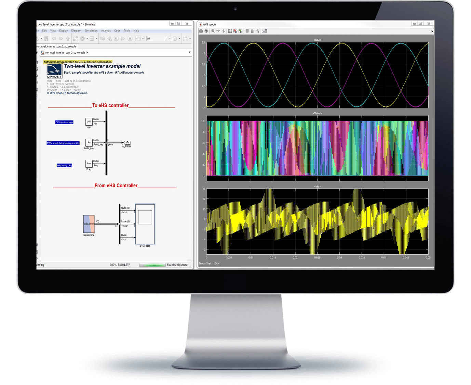471x385 pixels.
Task: Click the model breadcrumb path entry
Action: [65, 53]
